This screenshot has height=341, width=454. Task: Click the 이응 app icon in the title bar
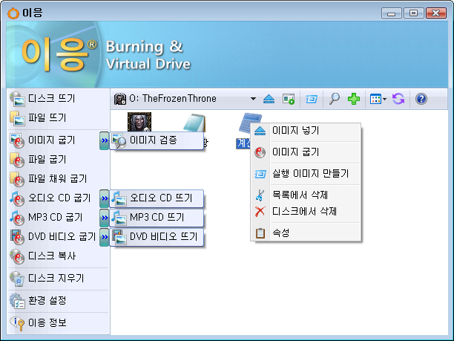(13, 13)
